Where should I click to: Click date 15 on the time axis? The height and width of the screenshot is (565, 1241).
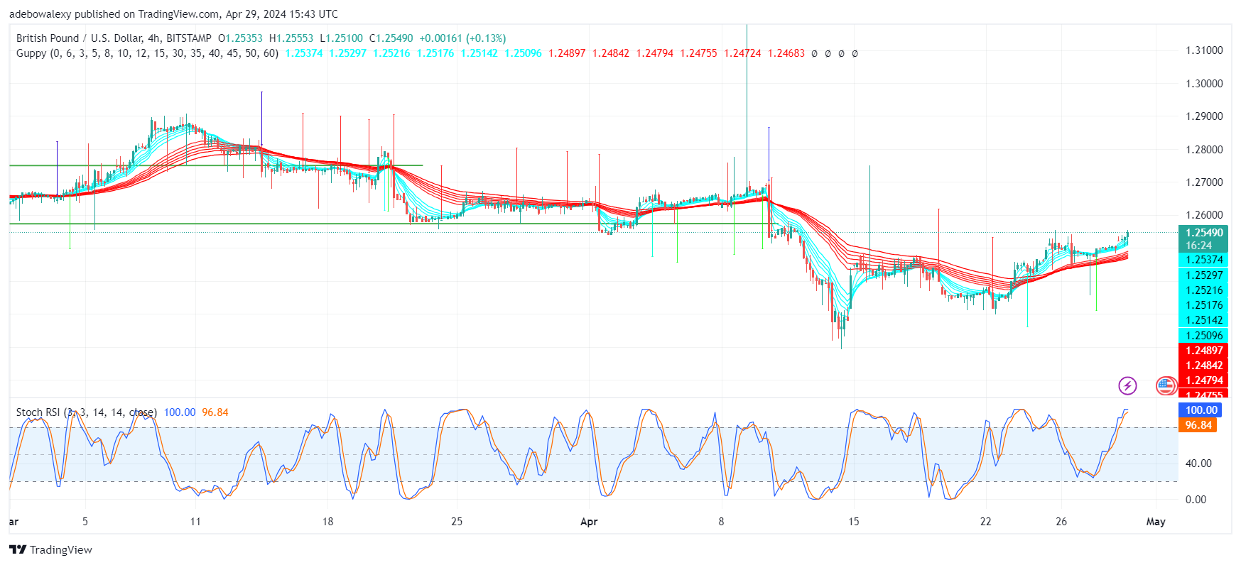pyautogui.click(x=853, y=522)
